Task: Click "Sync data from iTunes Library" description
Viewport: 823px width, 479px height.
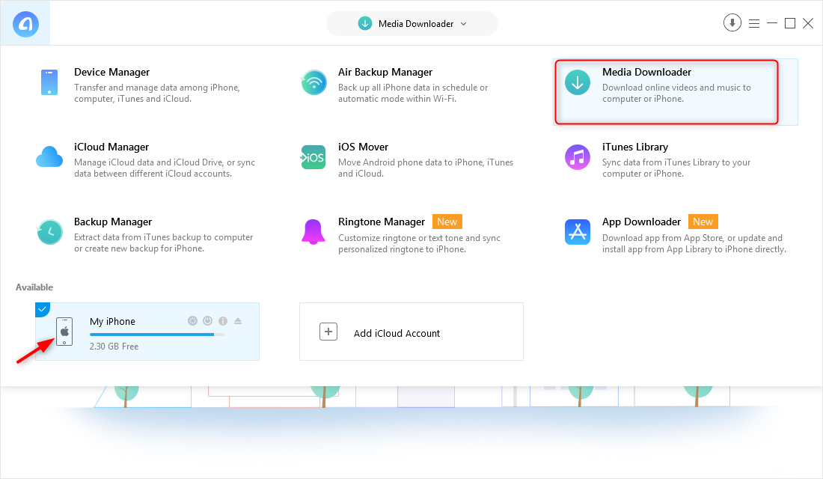Action: [676, 168]
